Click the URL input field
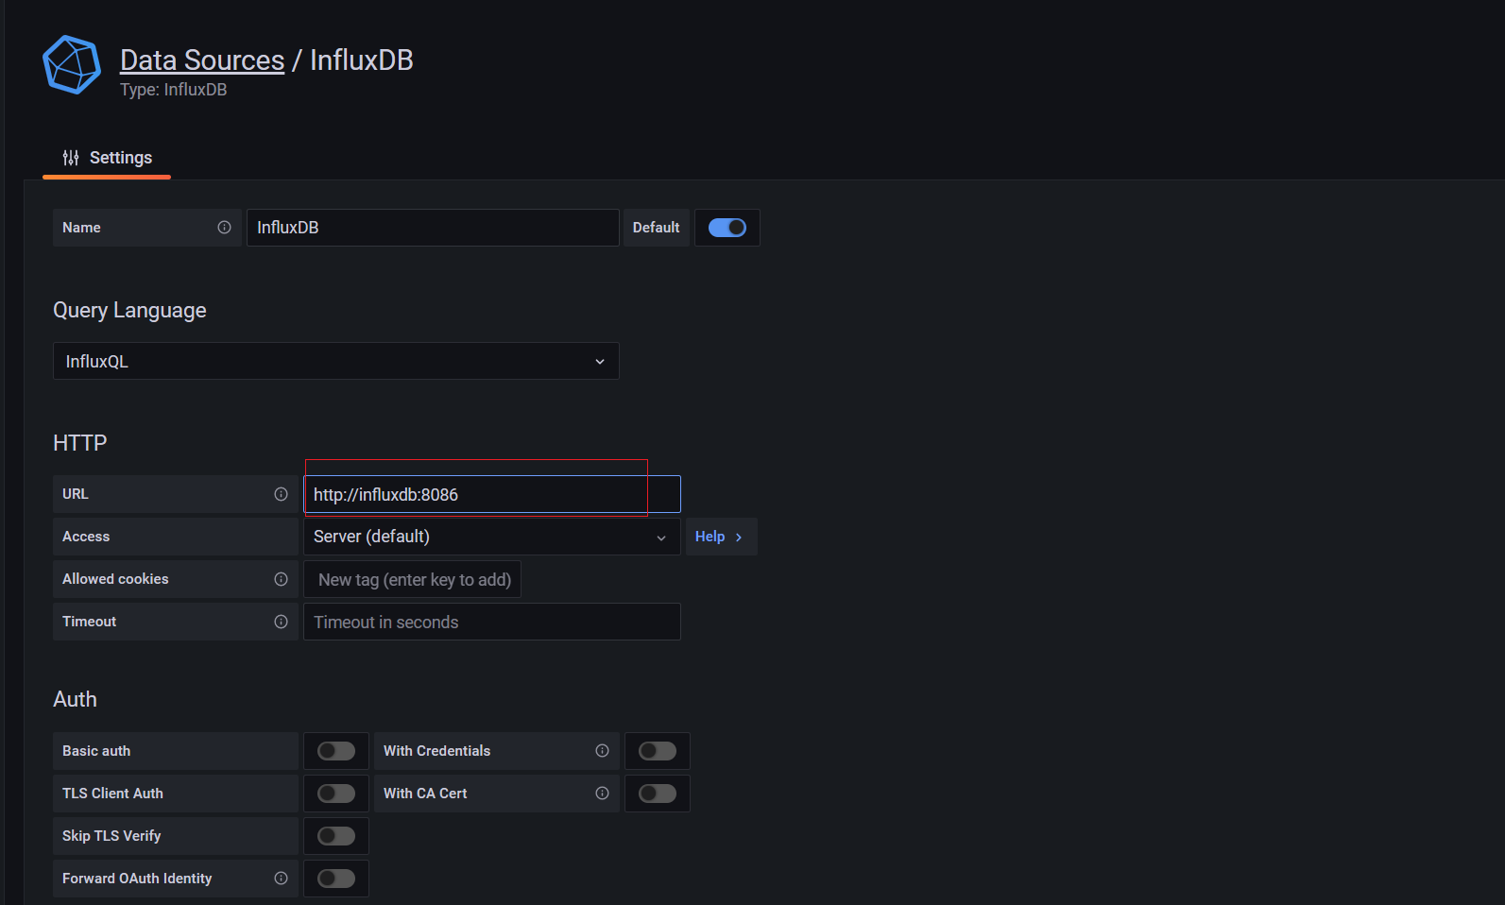The image size is (1505, 905). (x=491, y=495)
